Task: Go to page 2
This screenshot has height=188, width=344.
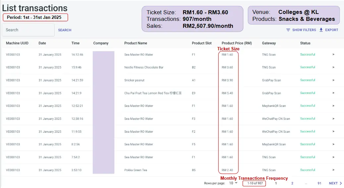Action: click(292, 183)
